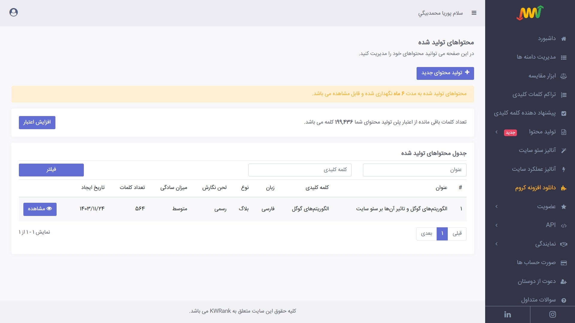Open داشبورد menu item
Screen dimensions: 575x323
tap(547, 38)
